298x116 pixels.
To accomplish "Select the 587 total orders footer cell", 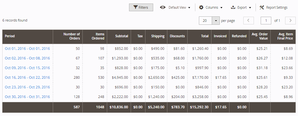I will (x=68, y=107).
